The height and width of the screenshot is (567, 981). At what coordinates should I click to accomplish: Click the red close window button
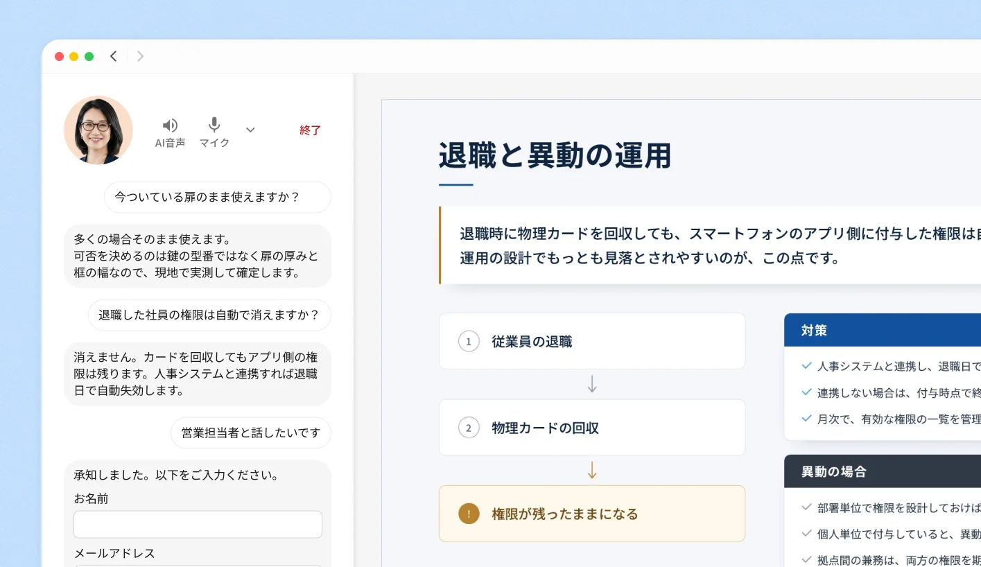(x=59, y=56)
